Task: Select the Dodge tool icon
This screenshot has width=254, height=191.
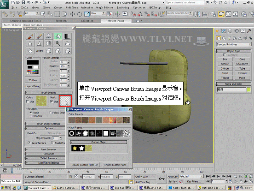Action: coord(58,43)
